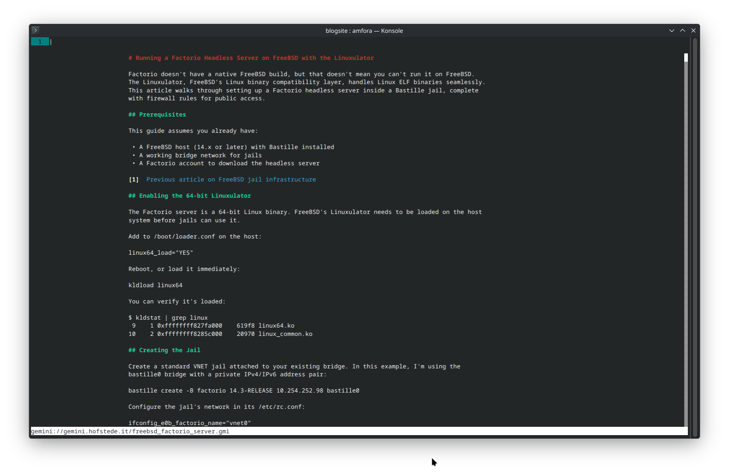Click the Prerequisites heading

157,115
